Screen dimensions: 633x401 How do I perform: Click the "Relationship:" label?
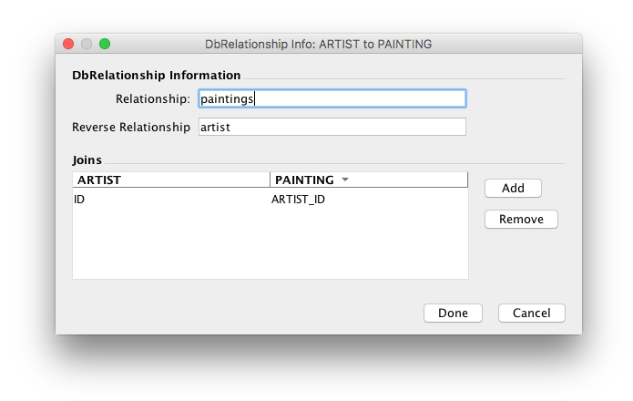[153, 98]
